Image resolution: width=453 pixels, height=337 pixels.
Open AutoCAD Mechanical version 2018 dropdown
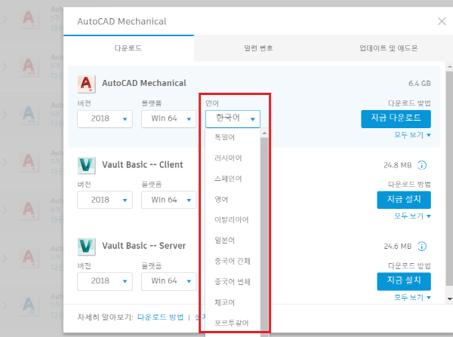[x=105, y=118]
